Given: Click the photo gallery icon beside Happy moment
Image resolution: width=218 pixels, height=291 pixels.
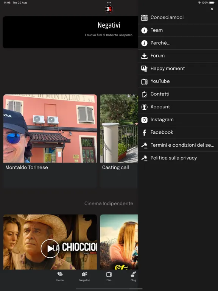Looking at the screenshot, I should (144, 69).
